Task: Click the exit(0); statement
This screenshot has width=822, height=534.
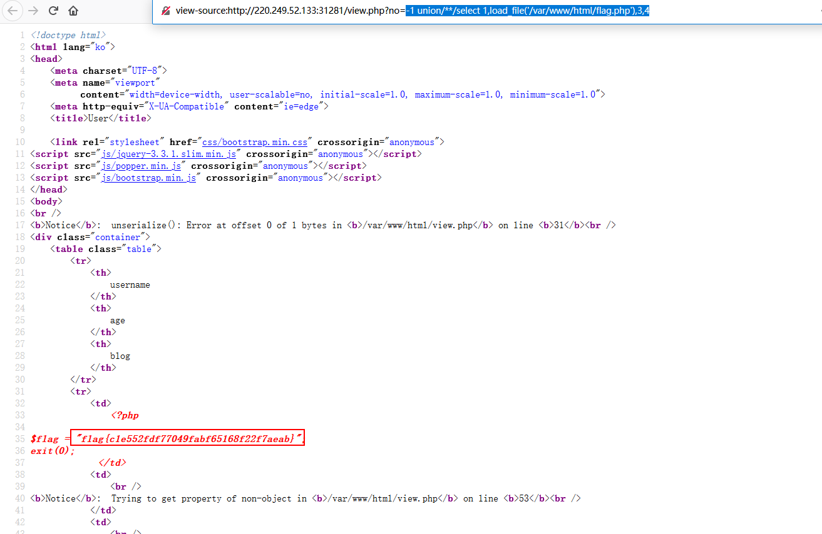Action: pyautogui.click(x=53, y=451)
